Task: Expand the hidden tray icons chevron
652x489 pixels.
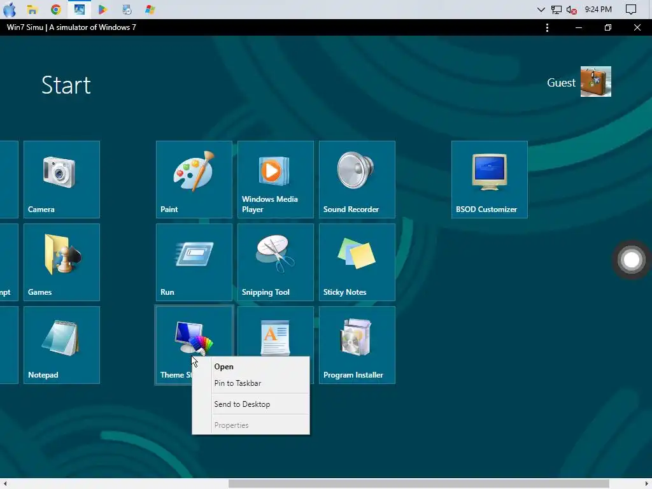Action: (541, 9)
